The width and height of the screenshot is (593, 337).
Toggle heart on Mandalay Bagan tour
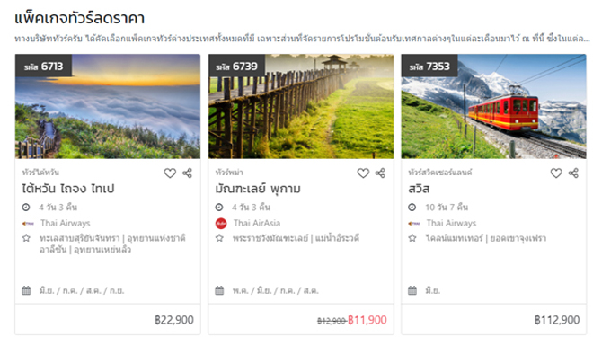(x=363, y=173)
